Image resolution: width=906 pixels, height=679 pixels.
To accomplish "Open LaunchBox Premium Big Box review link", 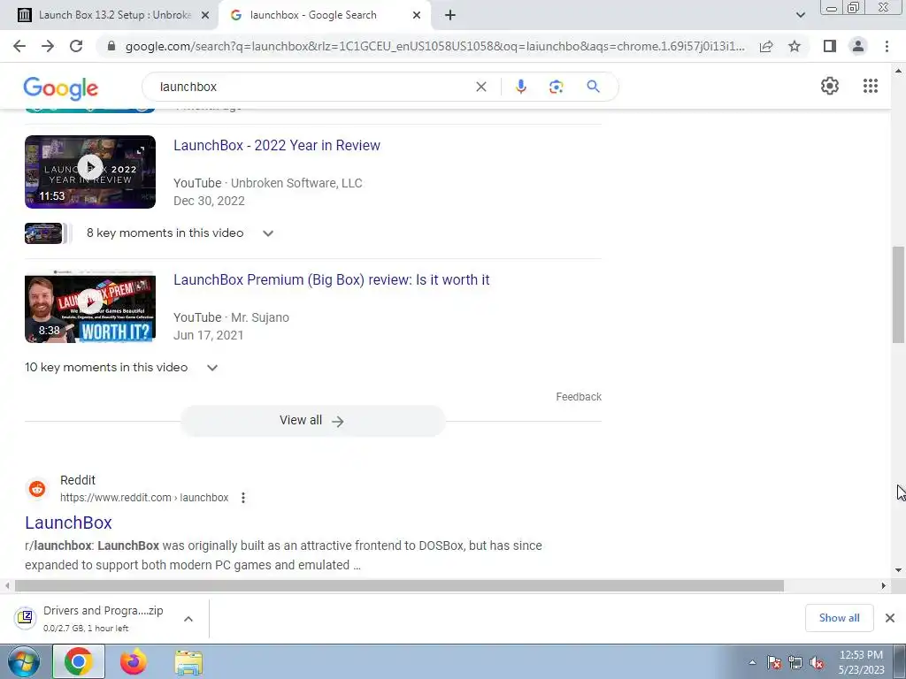I will point(331,280).
